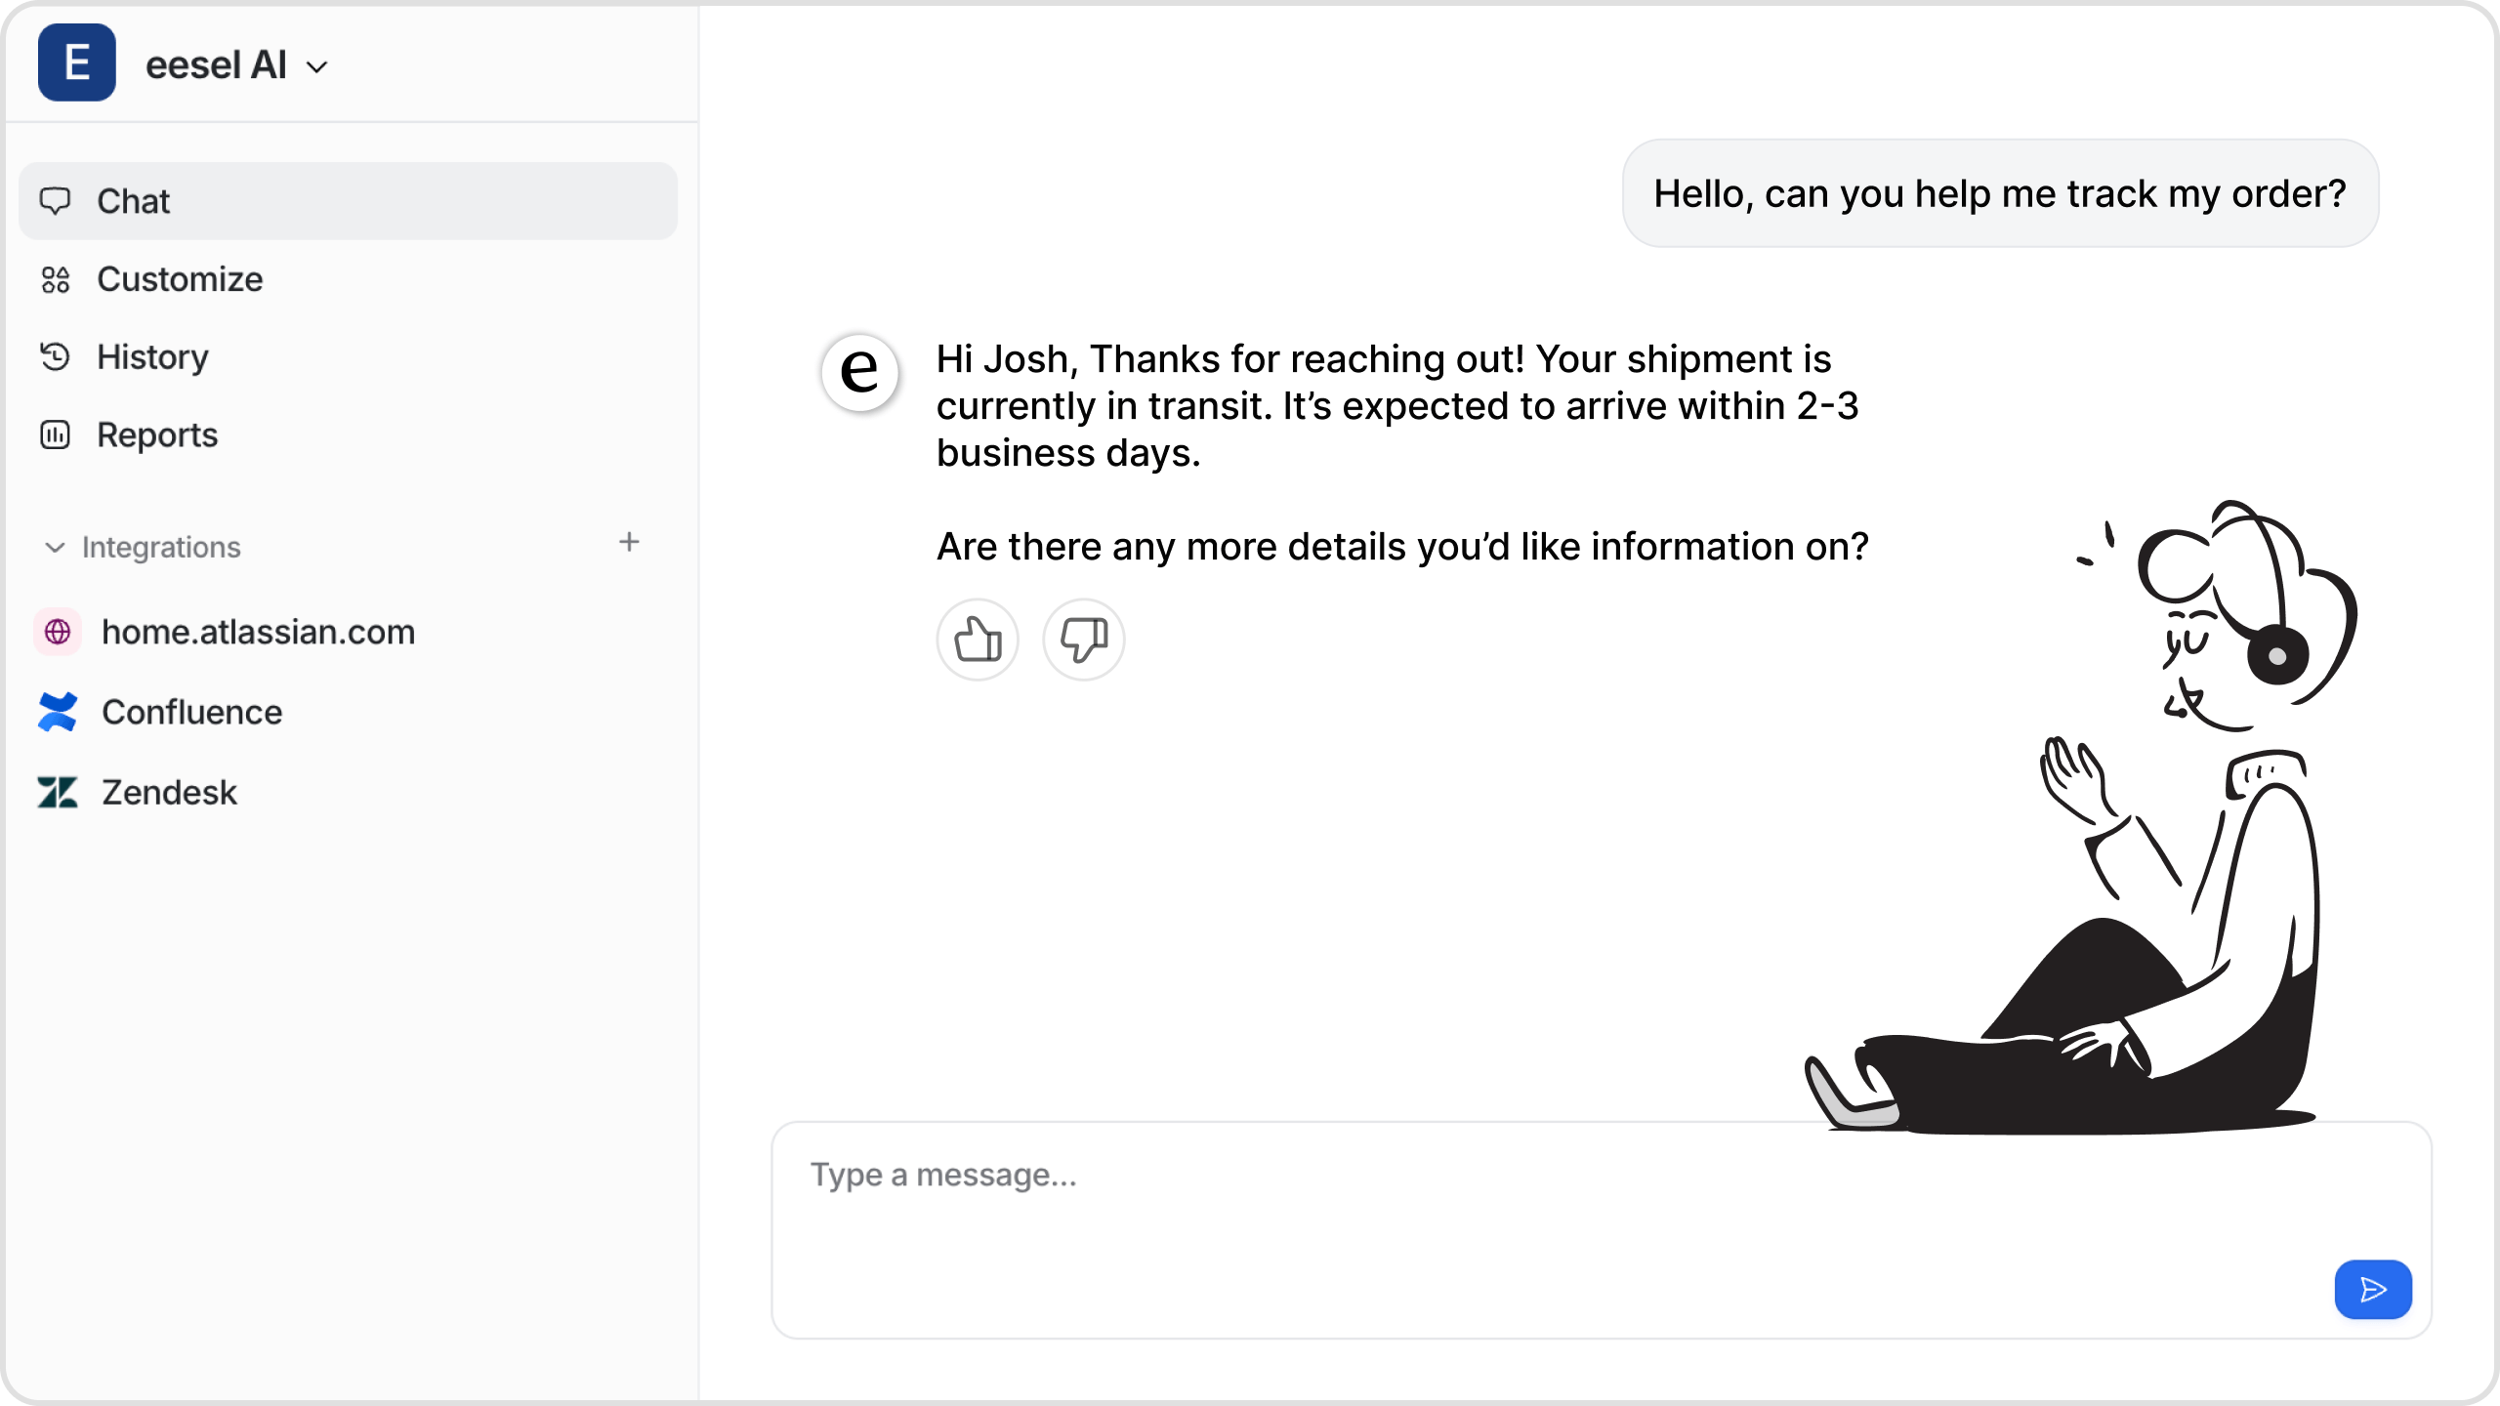The height and width of the screenshot is (1406, 2500).
Task: Thumbs up the AI response
Action: 977,637
